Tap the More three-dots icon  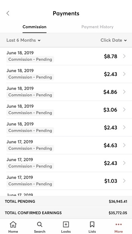118,224
